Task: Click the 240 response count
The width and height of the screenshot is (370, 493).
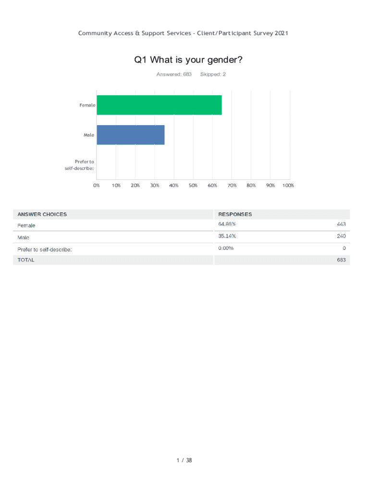Action: (341, 236)
